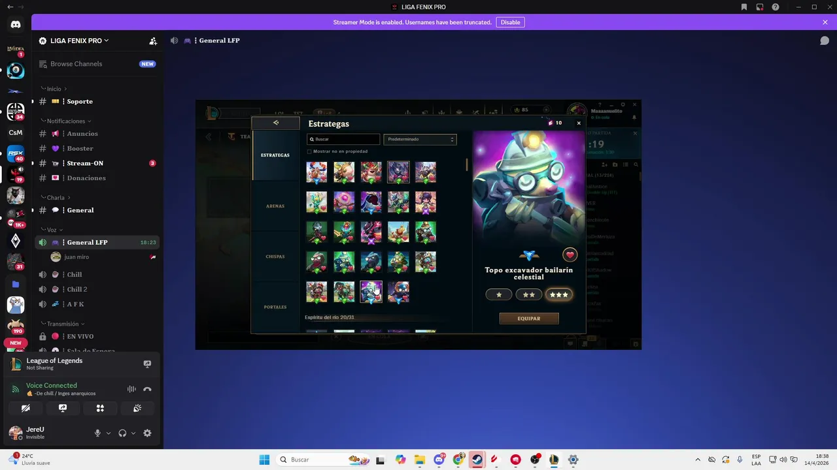The height and width of the screenshot is (470, 837).
Task: Open server invite people icon
Action: pyautogui.click(x=153, y=40)
